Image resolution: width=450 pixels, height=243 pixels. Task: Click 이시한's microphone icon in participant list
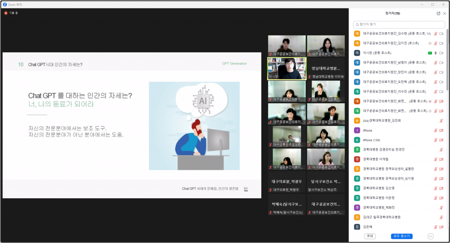pos(436,53)
